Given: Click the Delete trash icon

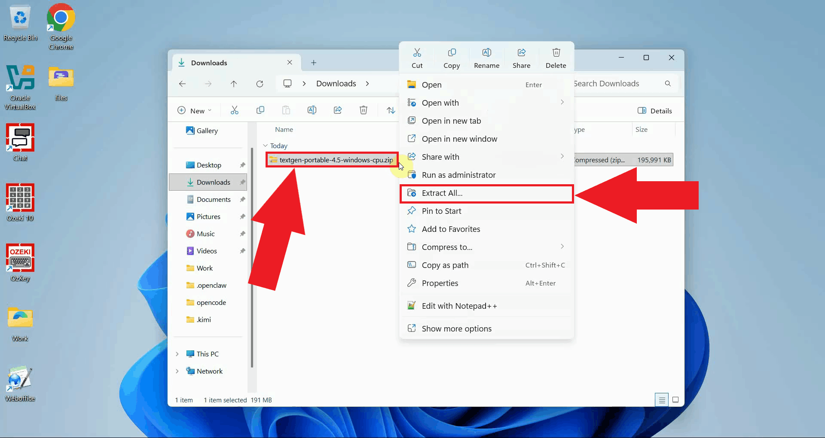Looking at the screenshot, I should pos(556,58).
